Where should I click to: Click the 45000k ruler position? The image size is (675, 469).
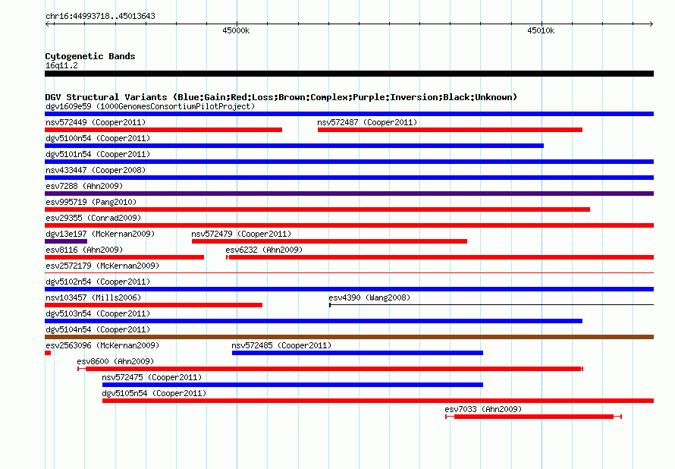coord(236,30)
